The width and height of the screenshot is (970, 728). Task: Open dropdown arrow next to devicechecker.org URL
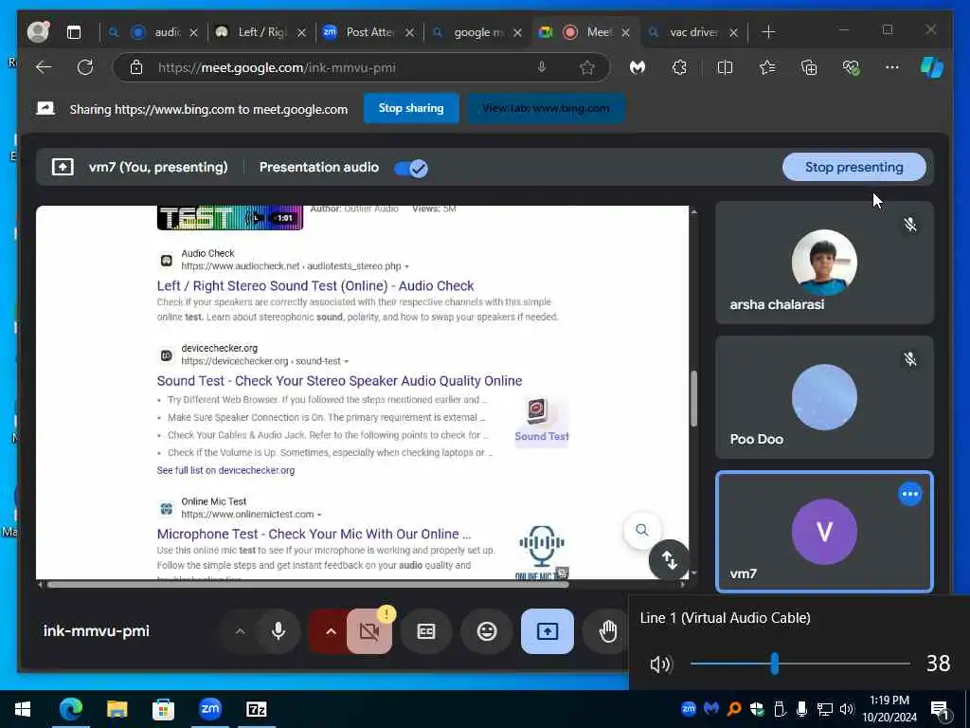347,361
